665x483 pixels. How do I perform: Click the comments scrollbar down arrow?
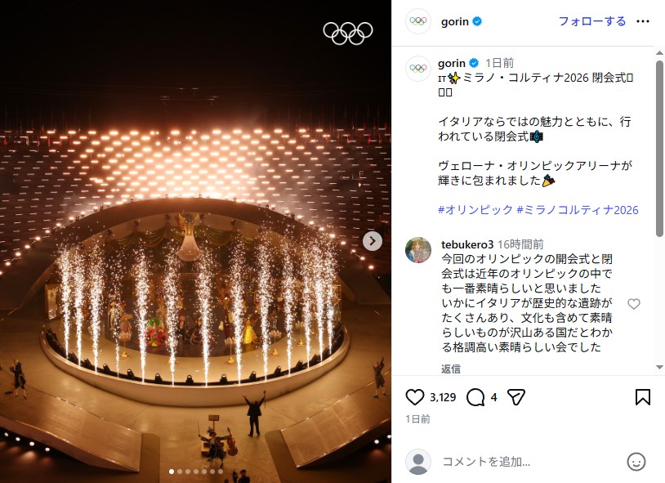[x=659, y=368]
